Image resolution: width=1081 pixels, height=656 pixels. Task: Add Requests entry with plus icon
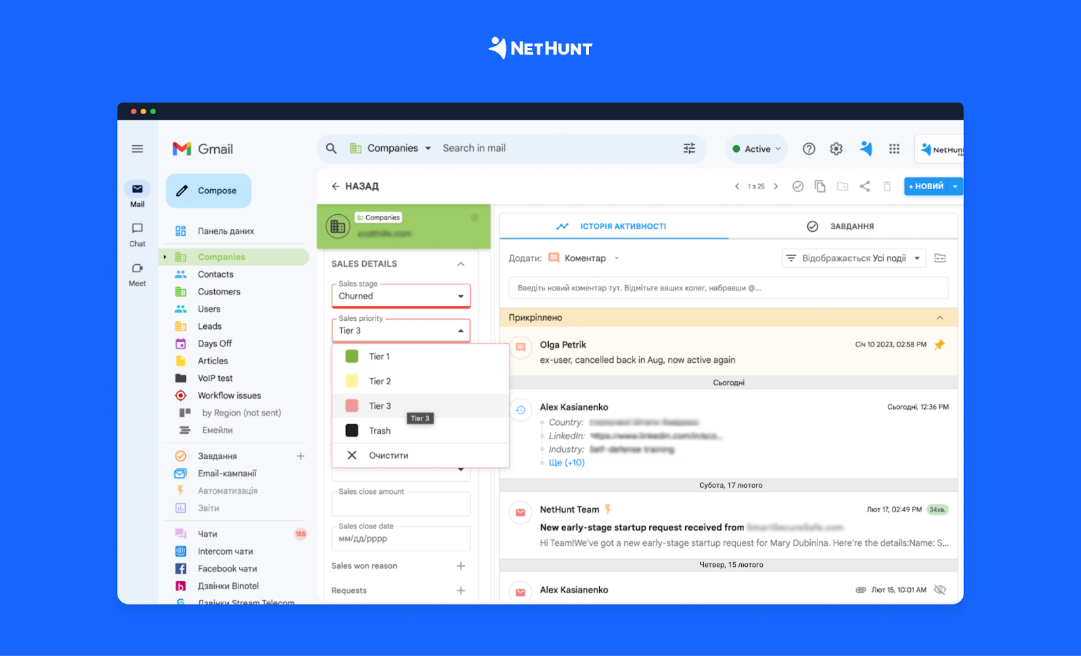(461, 590)
